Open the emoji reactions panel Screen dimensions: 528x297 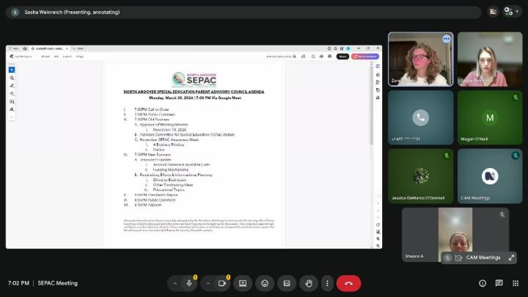(x=265, y=283)
